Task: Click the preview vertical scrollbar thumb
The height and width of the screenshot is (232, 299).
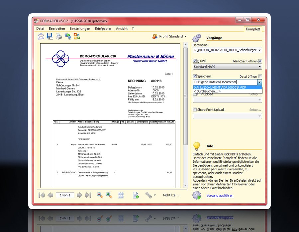Action: pyautogui.click(x=185, y=96)
